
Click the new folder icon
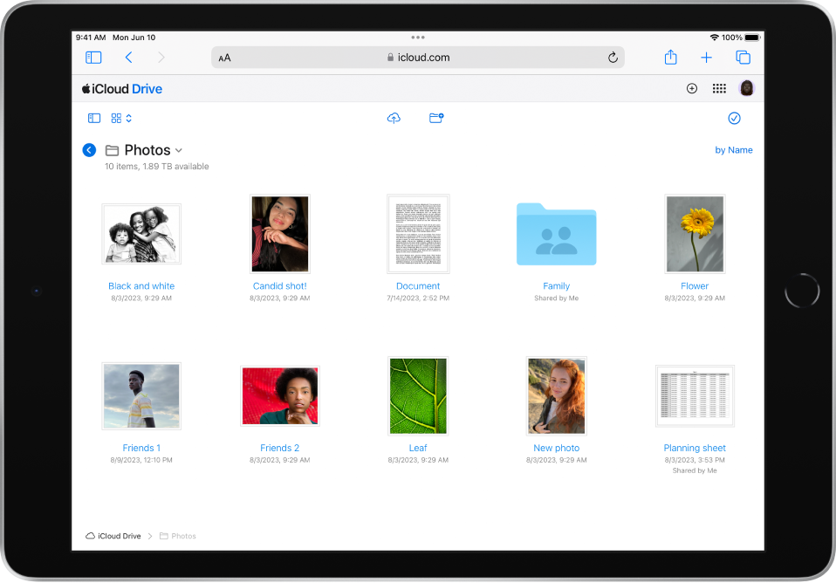click(436, 118)
